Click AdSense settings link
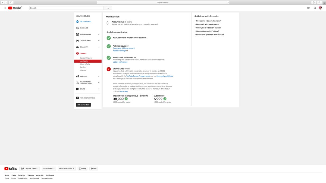The width and height of the screenshot is (326, 183). coord(119,51)
